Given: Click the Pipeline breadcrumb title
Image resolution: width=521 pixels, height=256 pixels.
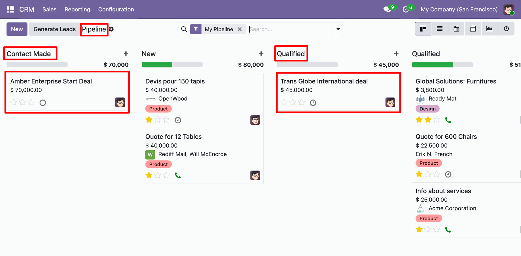Looking at the screenshot, I should coord(94,29).
